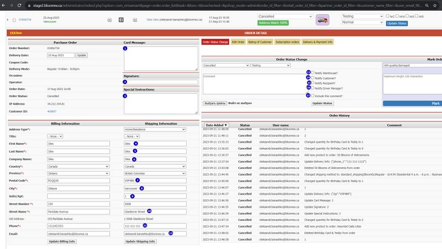Enable Notify Warehouse option
This screenshot has width=442, height=249.
pyautogui.click(x=313, y=73)
